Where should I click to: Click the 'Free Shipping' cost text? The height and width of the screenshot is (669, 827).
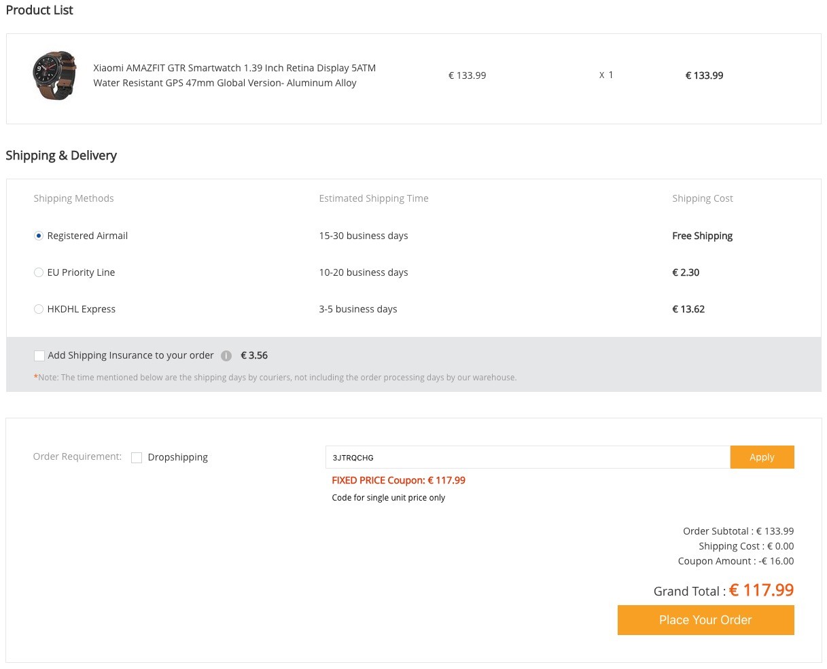703,236
